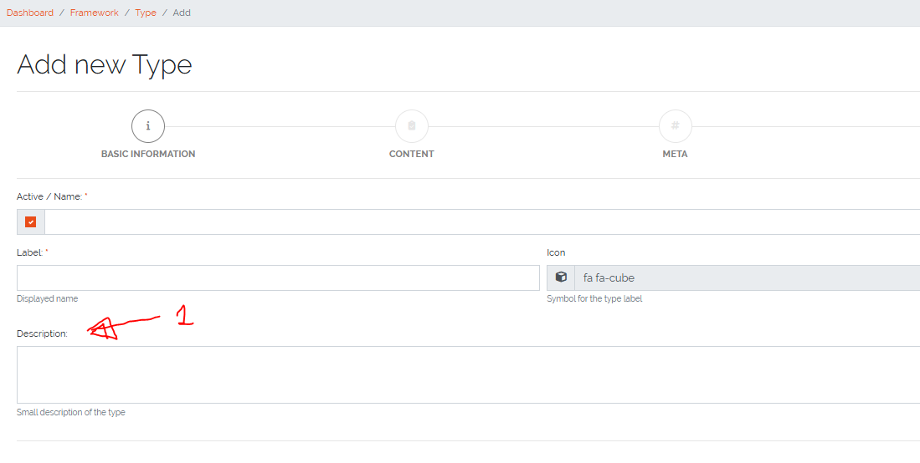
Task: Click the Icon field showing fa fa-cube
Action: pos(747,277)
